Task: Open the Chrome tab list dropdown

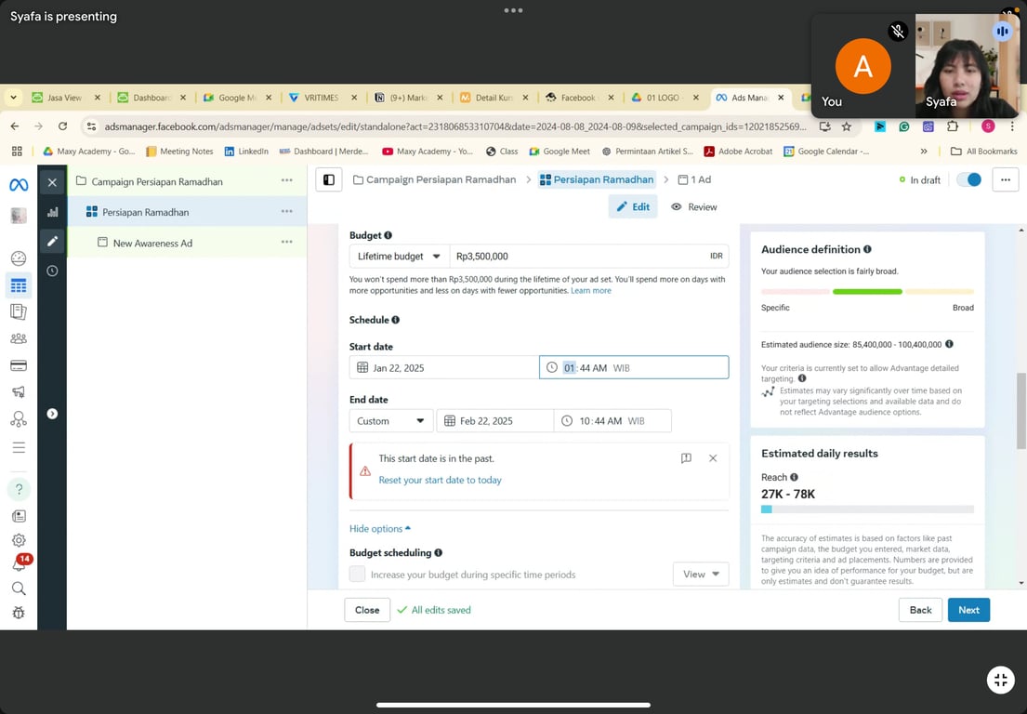Action: pyautogui.click(x=13, y=98)
